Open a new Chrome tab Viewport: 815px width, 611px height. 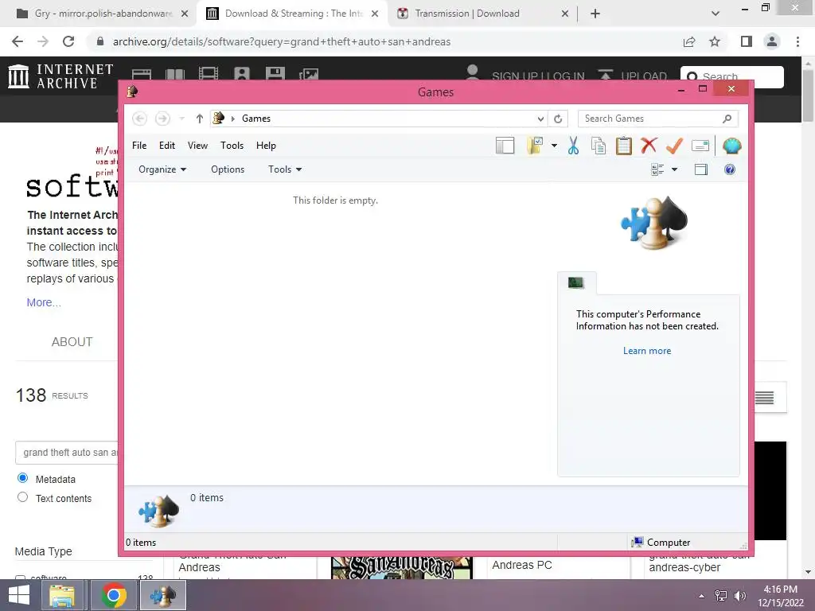click(595, 14)
